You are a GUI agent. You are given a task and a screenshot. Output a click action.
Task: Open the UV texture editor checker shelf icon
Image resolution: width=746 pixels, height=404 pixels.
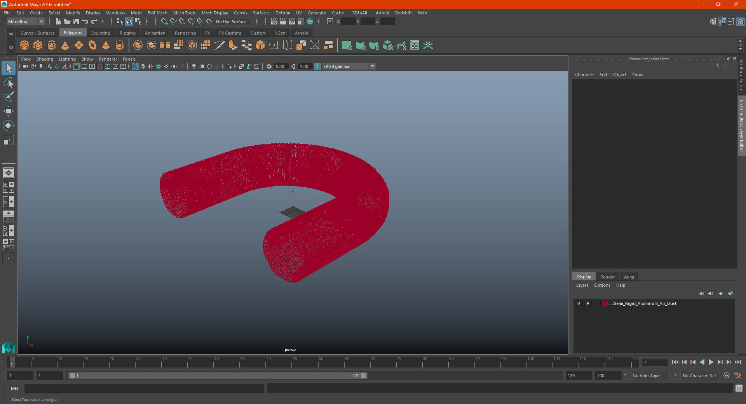point(415,45)
